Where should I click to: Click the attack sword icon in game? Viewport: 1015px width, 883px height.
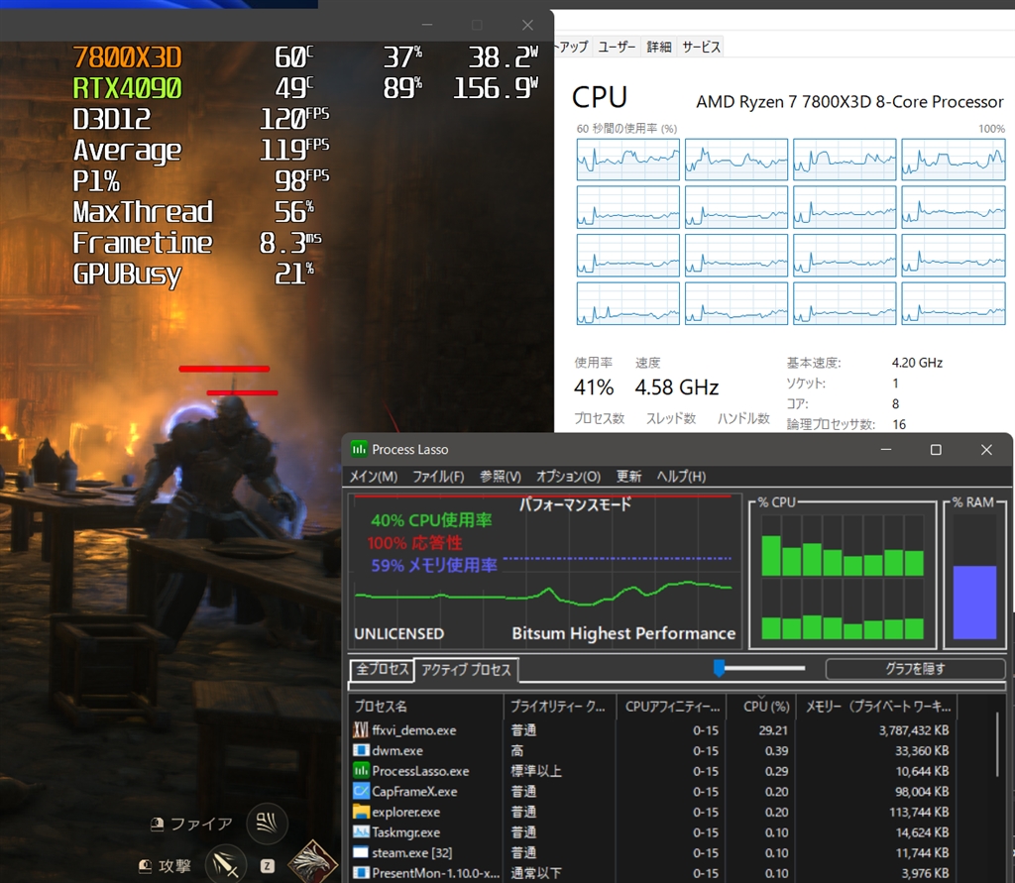tap(226, 864)
